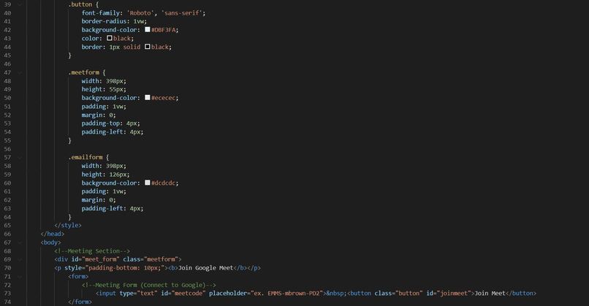Click line number 50 in the gutter
589x306 pixels.
coord(7,98)
